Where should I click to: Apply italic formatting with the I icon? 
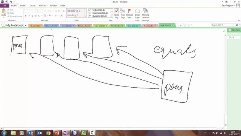[x=29, y=16]
